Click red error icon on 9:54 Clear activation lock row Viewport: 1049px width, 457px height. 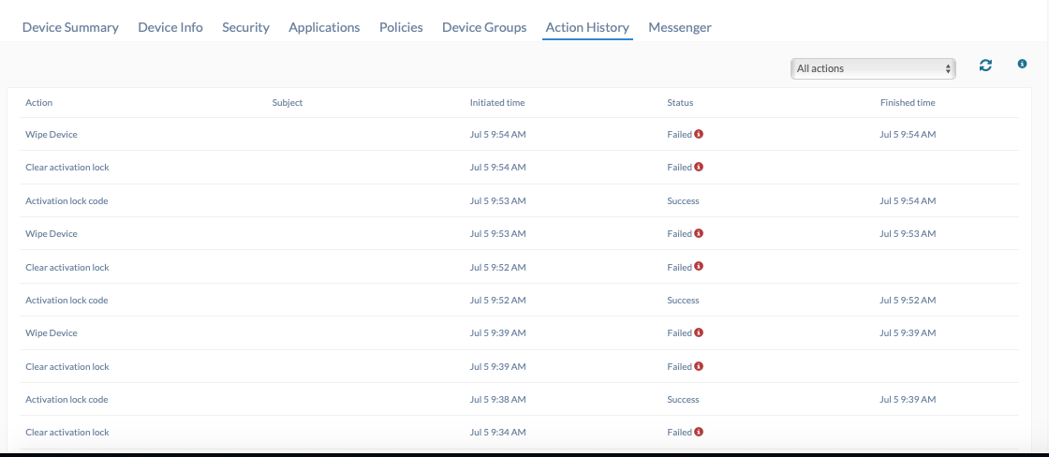click(699, 167)
